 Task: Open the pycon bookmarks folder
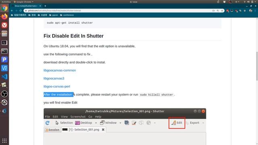click(54, 15)
